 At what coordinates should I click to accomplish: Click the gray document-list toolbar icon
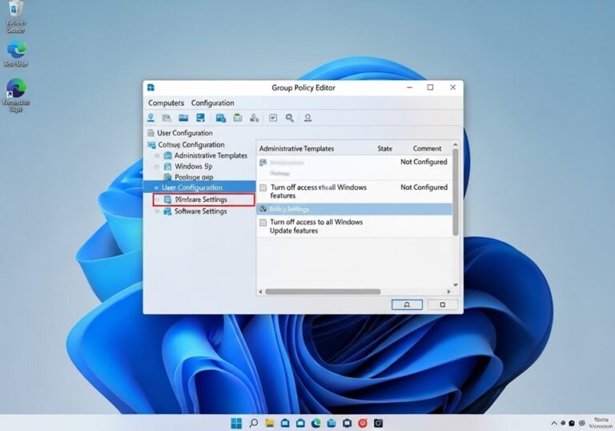[167, 118]
